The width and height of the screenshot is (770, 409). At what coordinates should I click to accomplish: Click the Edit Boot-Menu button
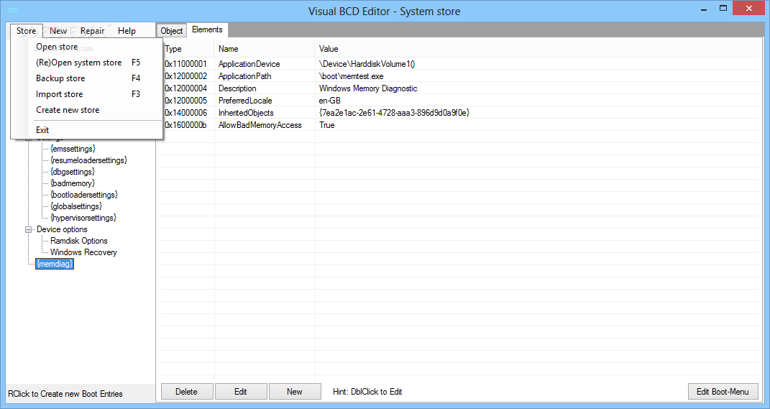pyautogui.click(x=723, y=391)
